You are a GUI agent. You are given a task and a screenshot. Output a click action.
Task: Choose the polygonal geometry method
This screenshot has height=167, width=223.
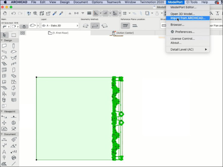86,26
